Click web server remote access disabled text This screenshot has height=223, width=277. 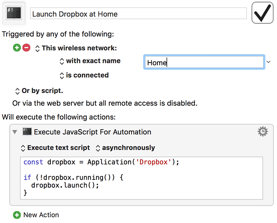pos(105,103)
